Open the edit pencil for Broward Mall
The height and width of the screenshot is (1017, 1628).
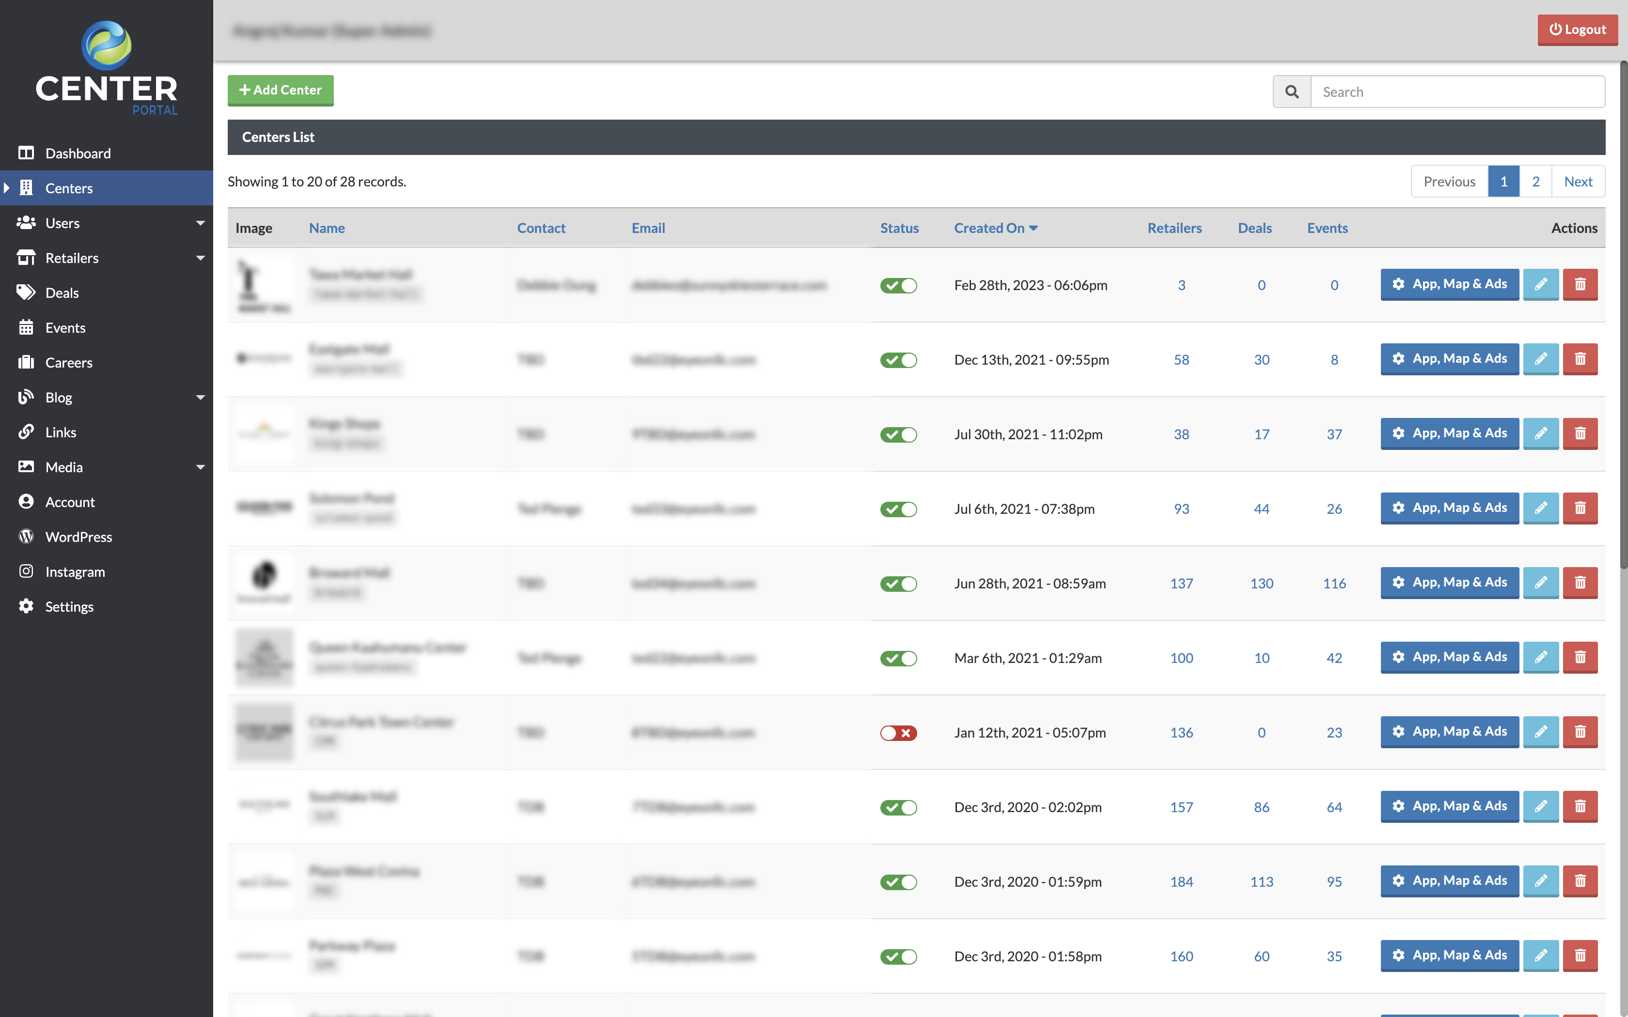click(1541, 583)
